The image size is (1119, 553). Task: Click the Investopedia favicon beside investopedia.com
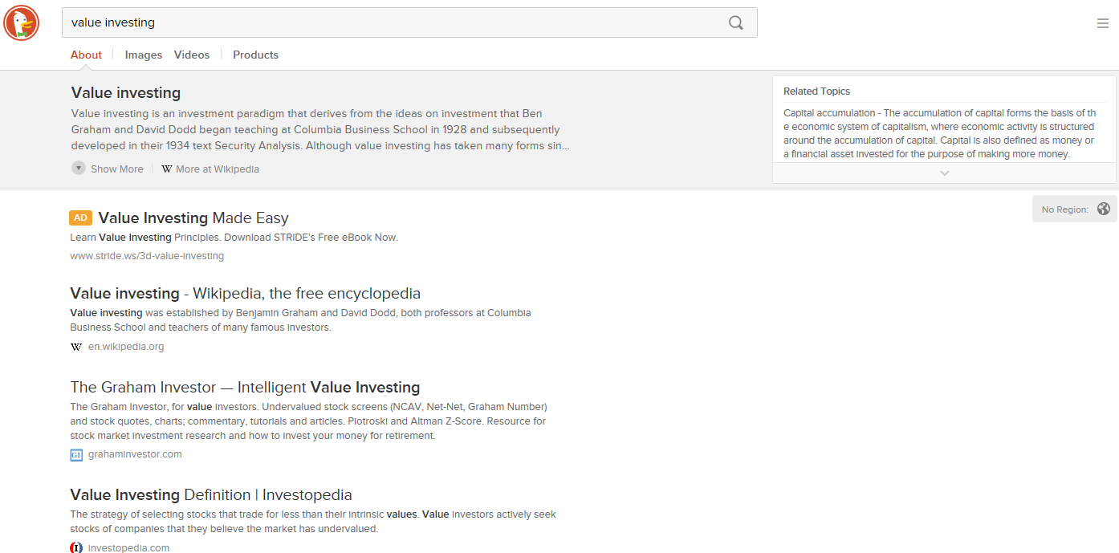pos(76,548)
